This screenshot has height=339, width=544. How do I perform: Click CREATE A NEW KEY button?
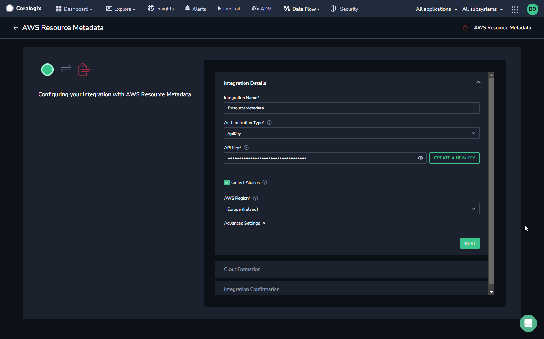(454, 158)
